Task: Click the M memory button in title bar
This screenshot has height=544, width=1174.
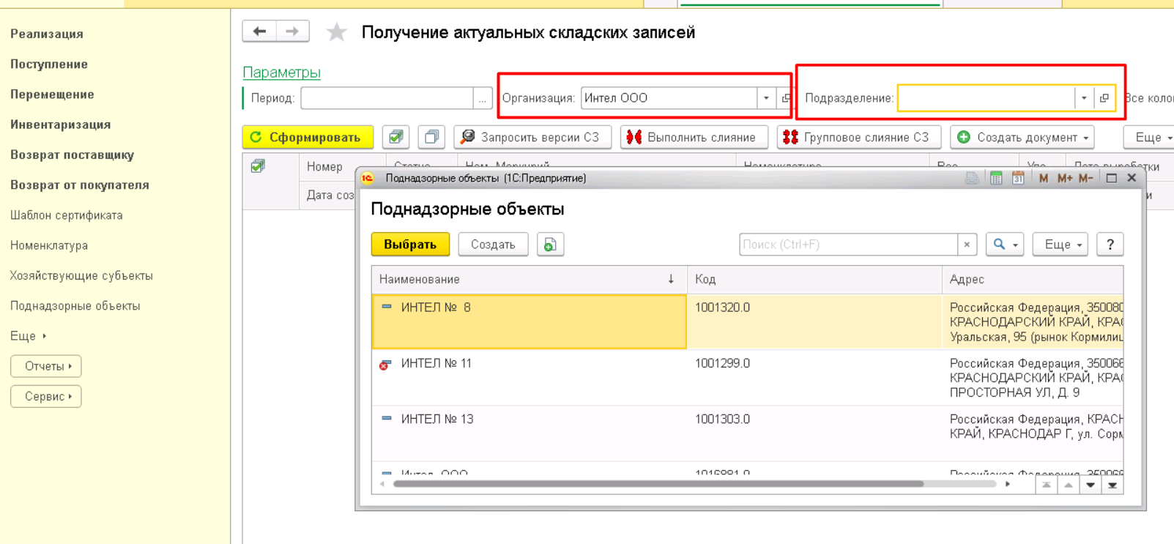Action: pyautogui.click(x=1043, y=178)
